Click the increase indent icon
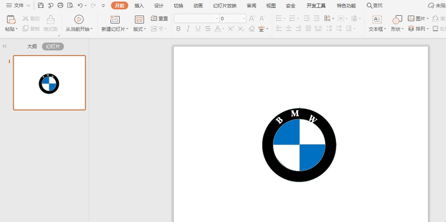446x222 pixels. pos(317,18)
